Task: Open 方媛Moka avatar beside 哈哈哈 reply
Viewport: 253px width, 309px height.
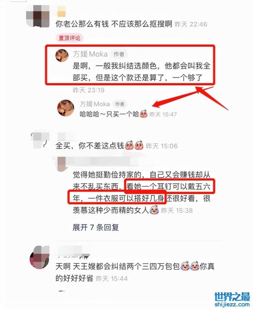Action: tap(66, 108)
